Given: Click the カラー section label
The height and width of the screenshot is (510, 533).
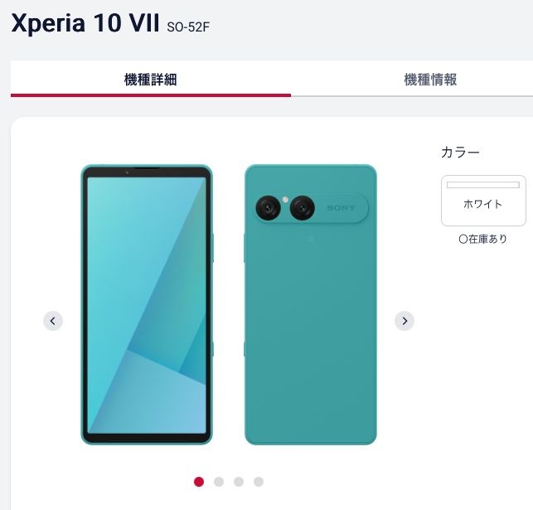Looking at the screenshot, I should click(460, 152).
